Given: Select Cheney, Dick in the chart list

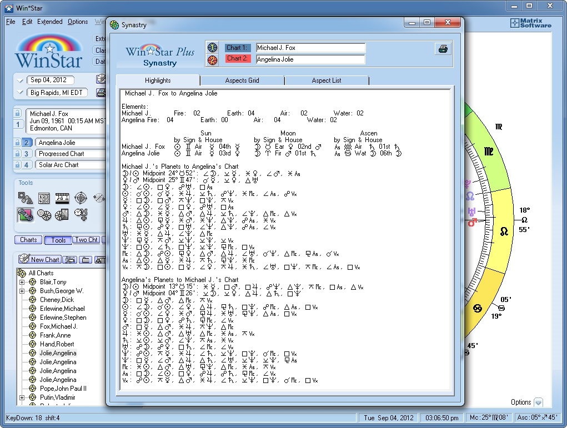Looking at the screenshot, I should coord(57,300).
